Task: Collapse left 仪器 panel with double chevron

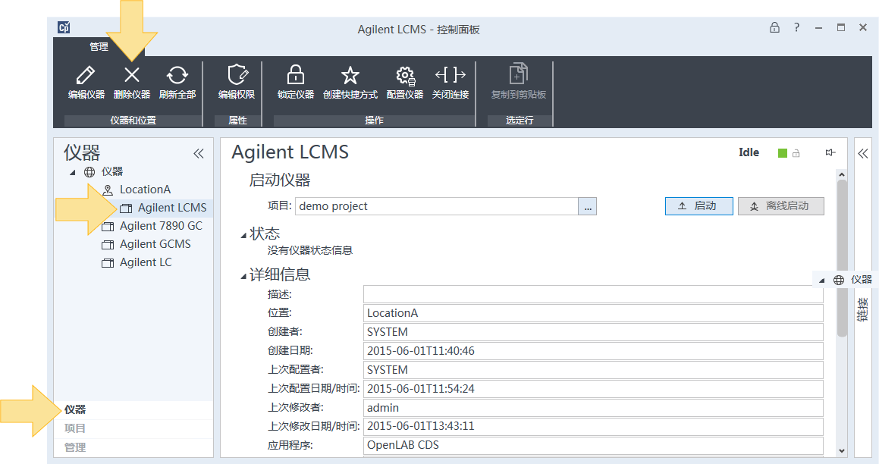Action: coord(199,154)
